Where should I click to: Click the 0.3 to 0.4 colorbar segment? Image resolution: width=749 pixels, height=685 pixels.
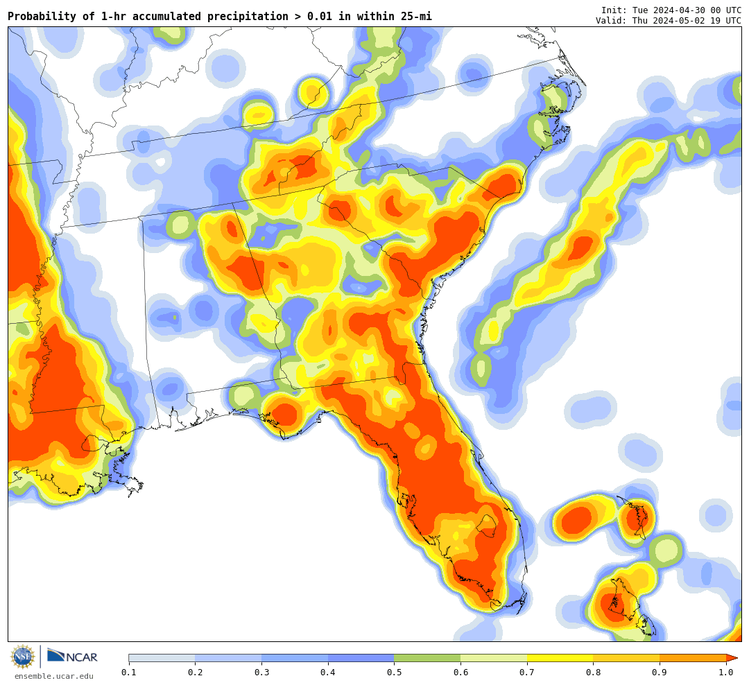click(x=295, y=658)
